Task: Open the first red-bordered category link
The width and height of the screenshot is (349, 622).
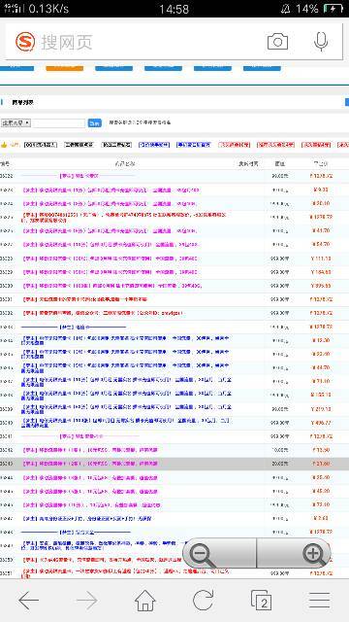Action: tap(235, 145)
